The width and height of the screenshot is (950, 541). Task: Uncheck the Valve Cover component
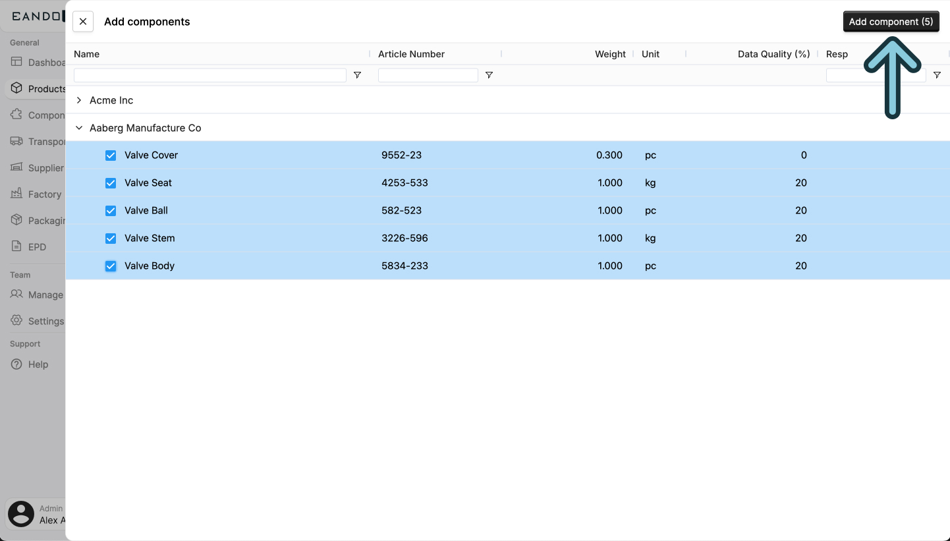(x=111, y=155)
